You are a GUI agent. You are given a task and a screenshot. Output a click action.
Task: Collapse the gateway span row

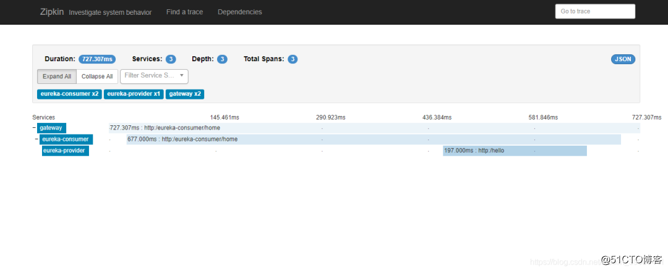tap(34, 128)
